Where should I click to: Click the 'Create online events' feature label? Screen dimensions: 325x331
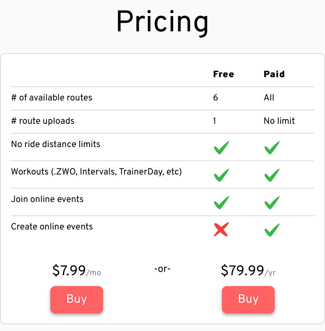(52, 226)
